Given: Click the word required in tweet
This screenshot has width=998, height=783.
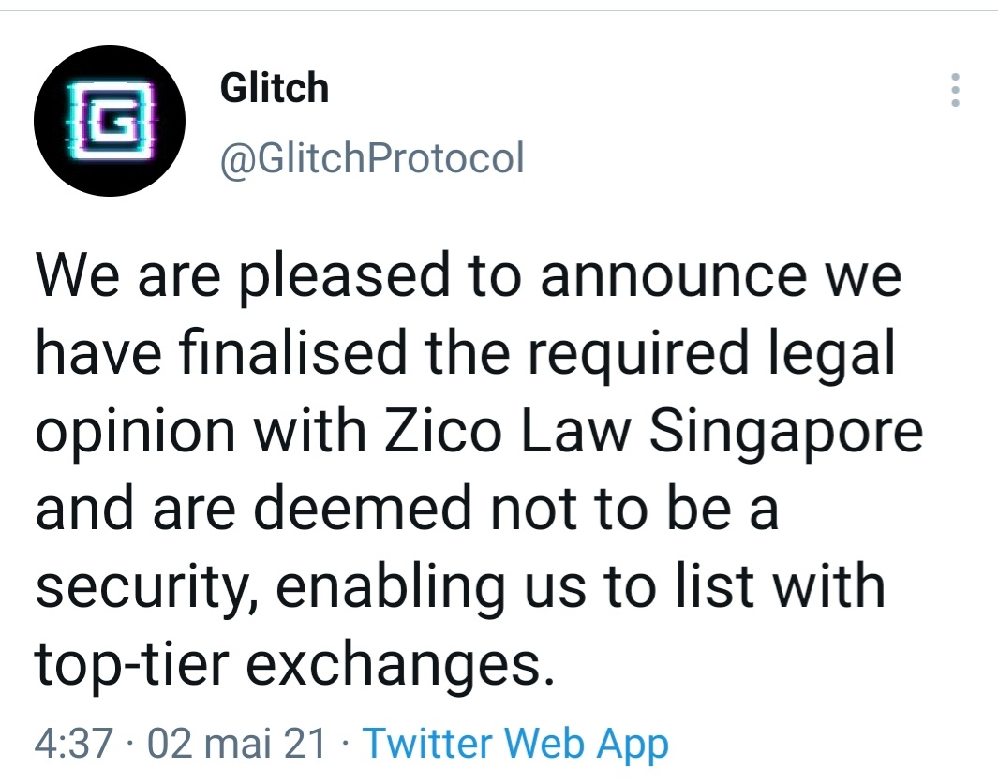Looking at the screenshot, I should click(638, 354).
